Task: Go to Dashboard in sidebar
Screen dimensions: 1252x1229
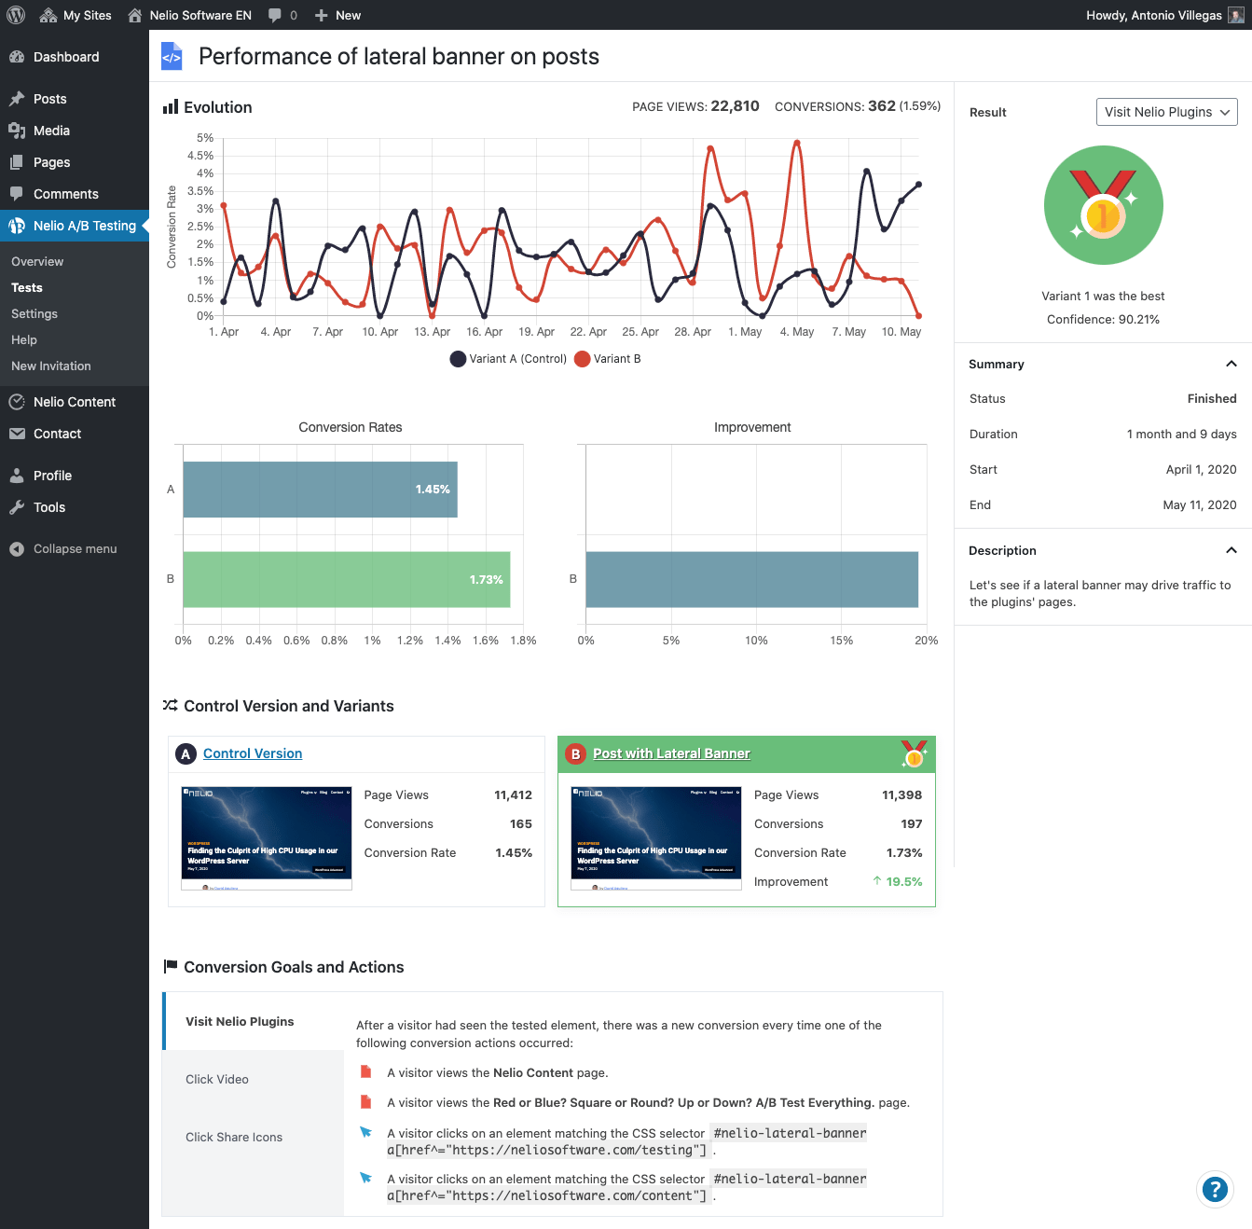Action: 75,57
